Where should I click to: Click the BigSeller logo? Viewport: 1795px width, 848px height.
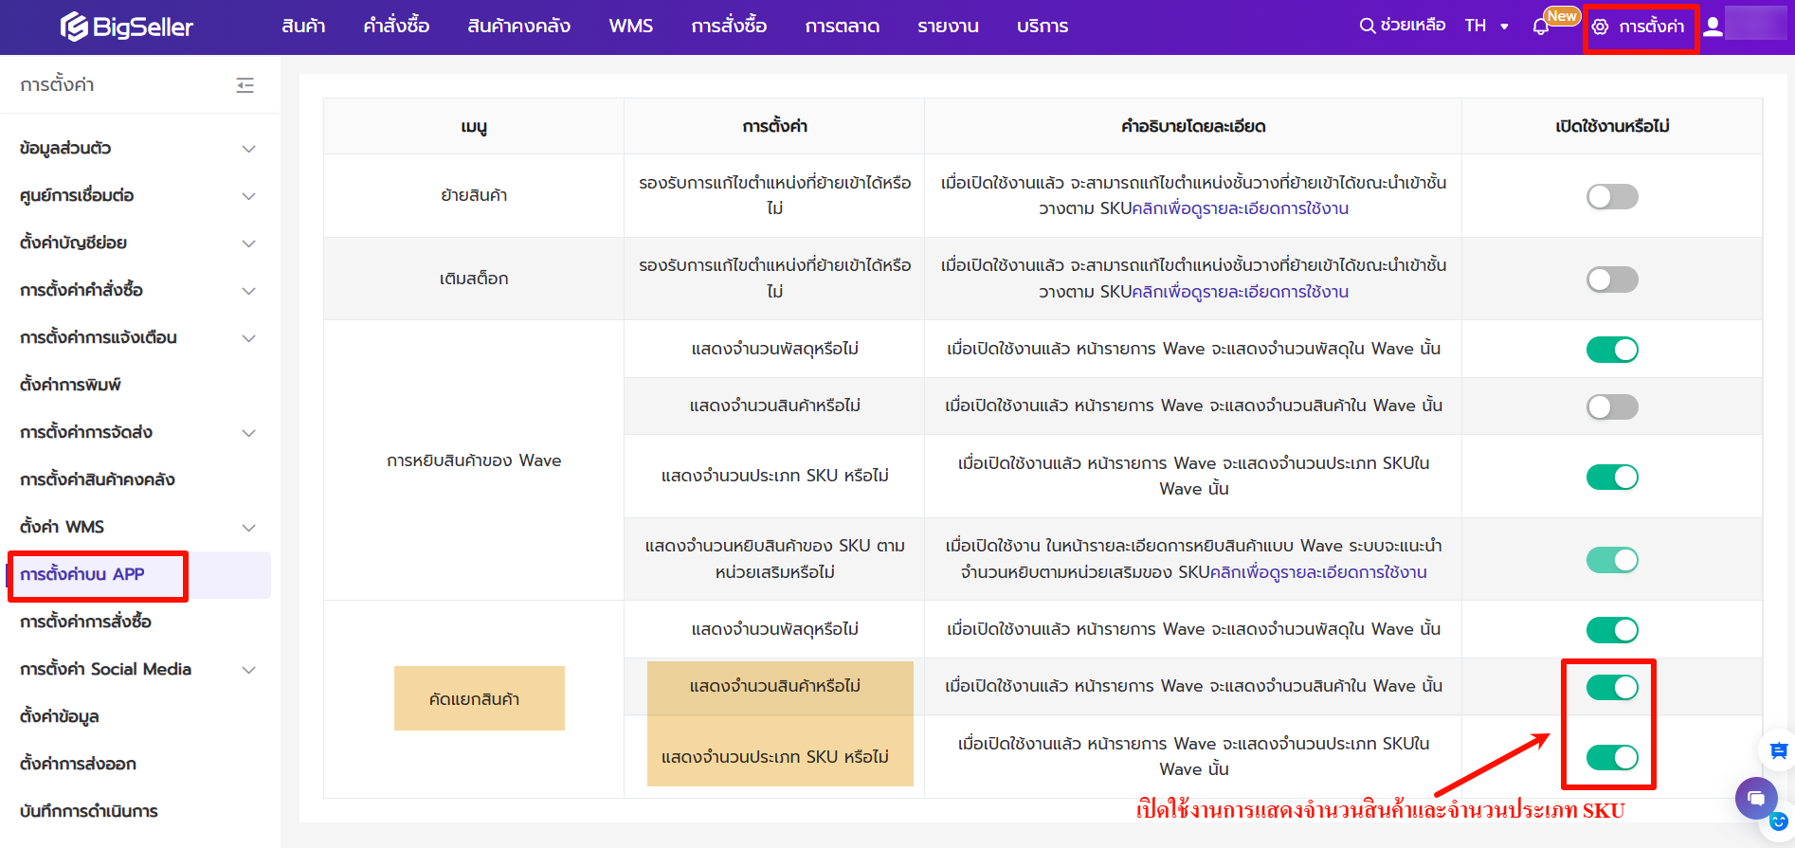pos(126,27)
